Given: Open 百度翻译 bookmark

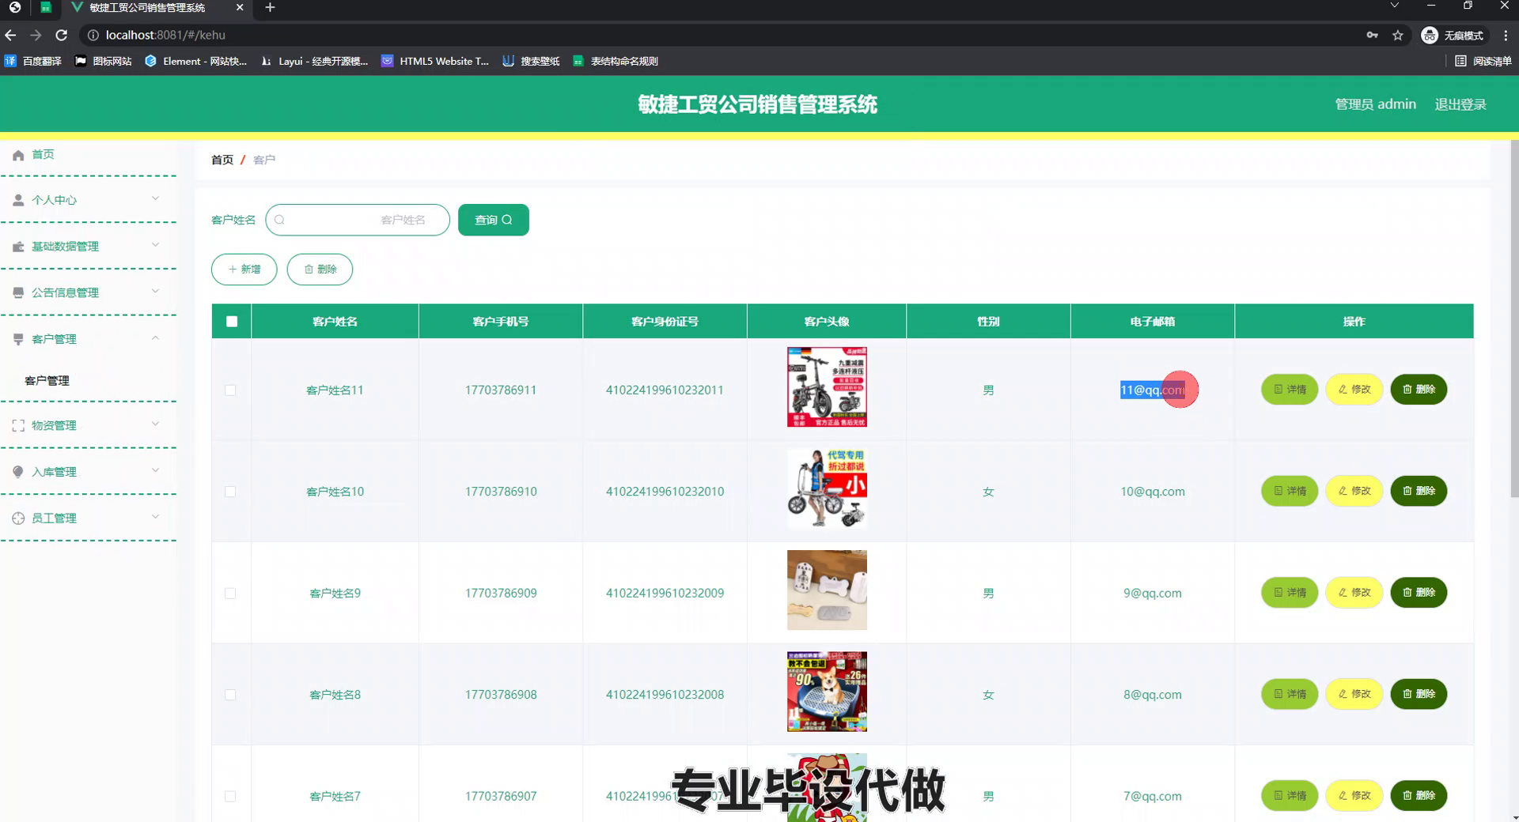Looking at the screenshot, I should point(33,61).
